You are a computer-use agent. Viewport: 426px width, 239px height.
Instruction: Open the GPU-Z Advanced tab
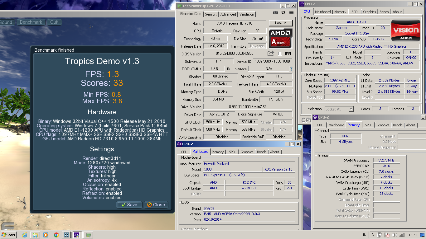point(228,14)
